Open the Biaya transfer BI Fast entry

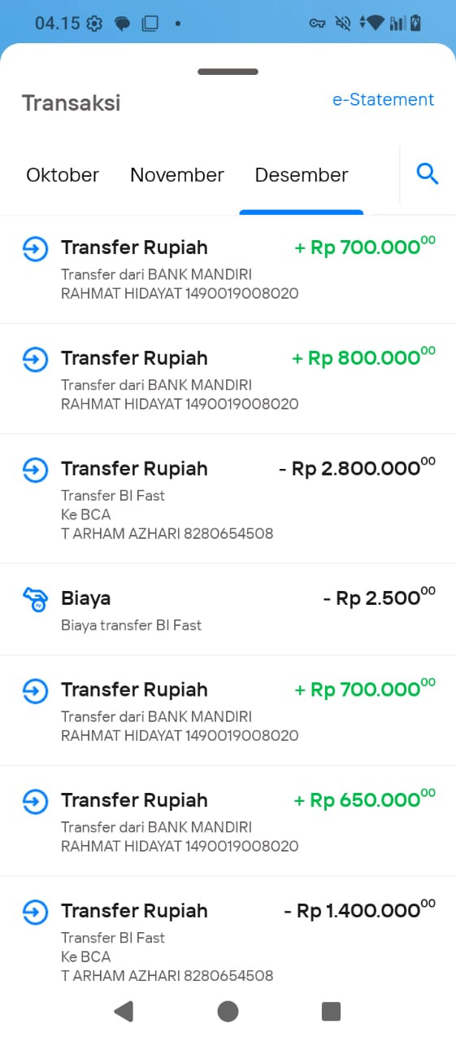(228, 610)
